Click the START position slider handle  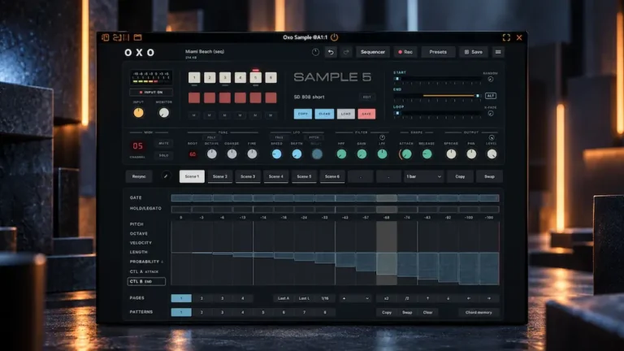pos(396,79)
